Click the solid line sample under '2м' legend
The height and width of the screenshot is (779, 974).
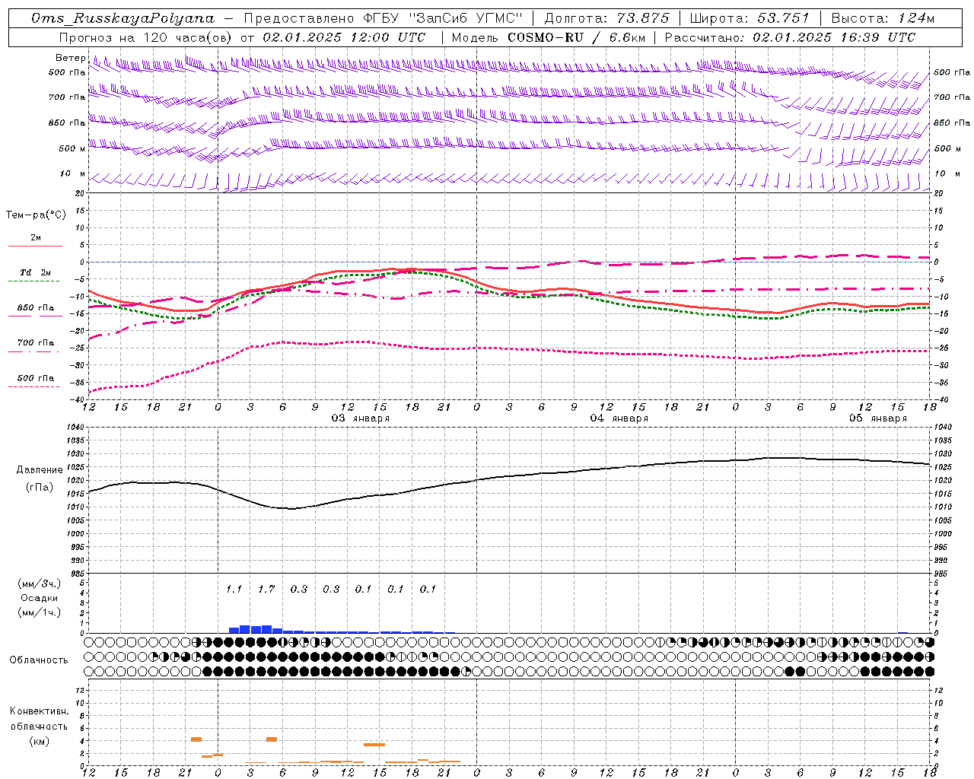tap(35, 246)
